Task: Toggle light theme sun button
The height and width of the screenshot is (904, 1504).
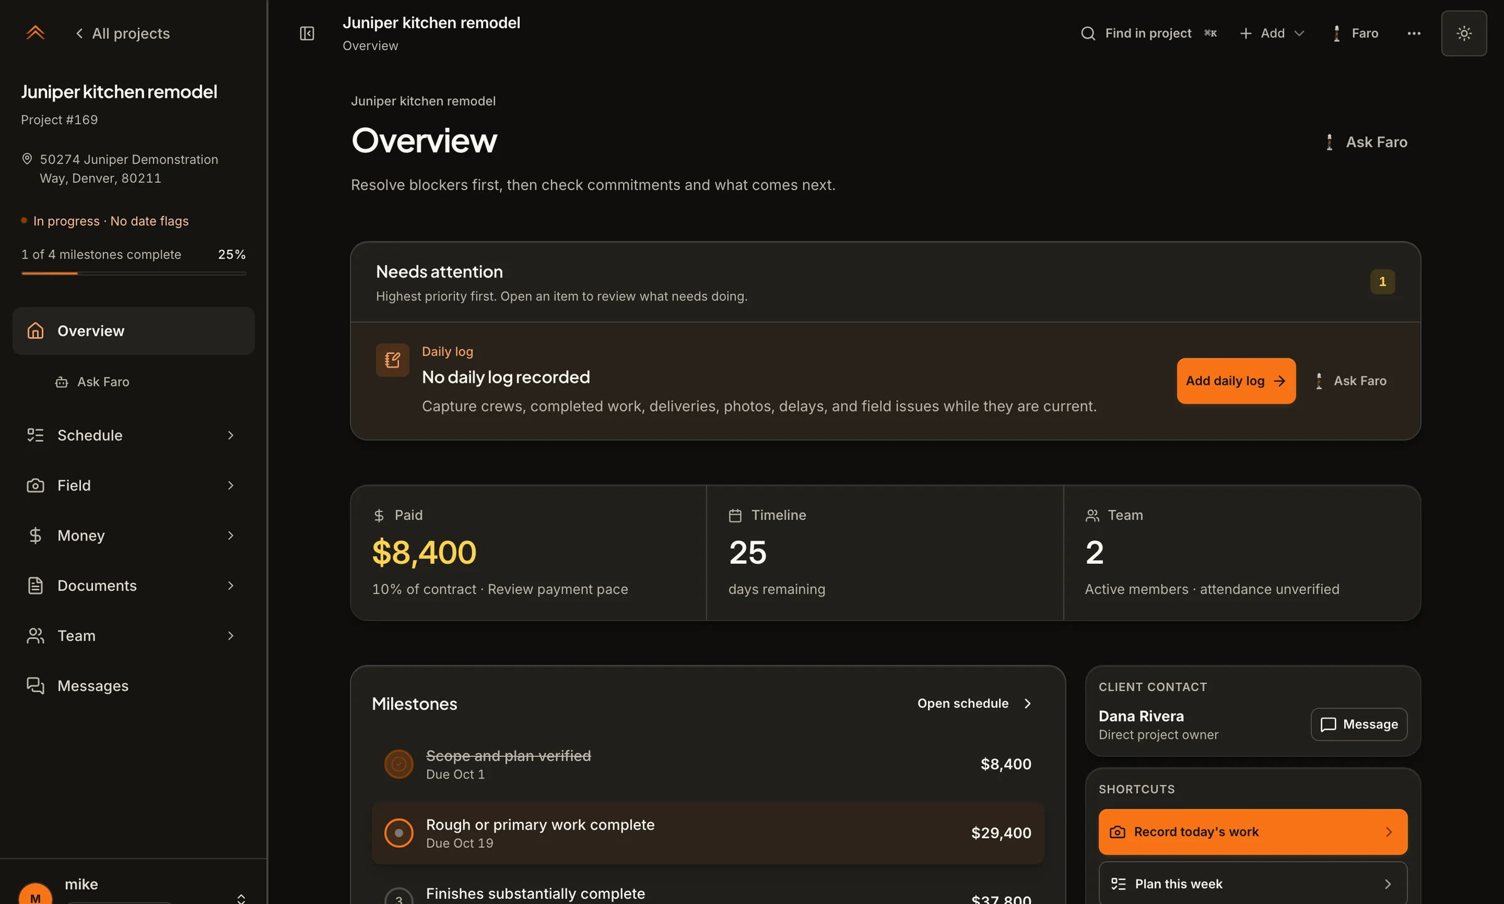Action: tap(1464, 33)
